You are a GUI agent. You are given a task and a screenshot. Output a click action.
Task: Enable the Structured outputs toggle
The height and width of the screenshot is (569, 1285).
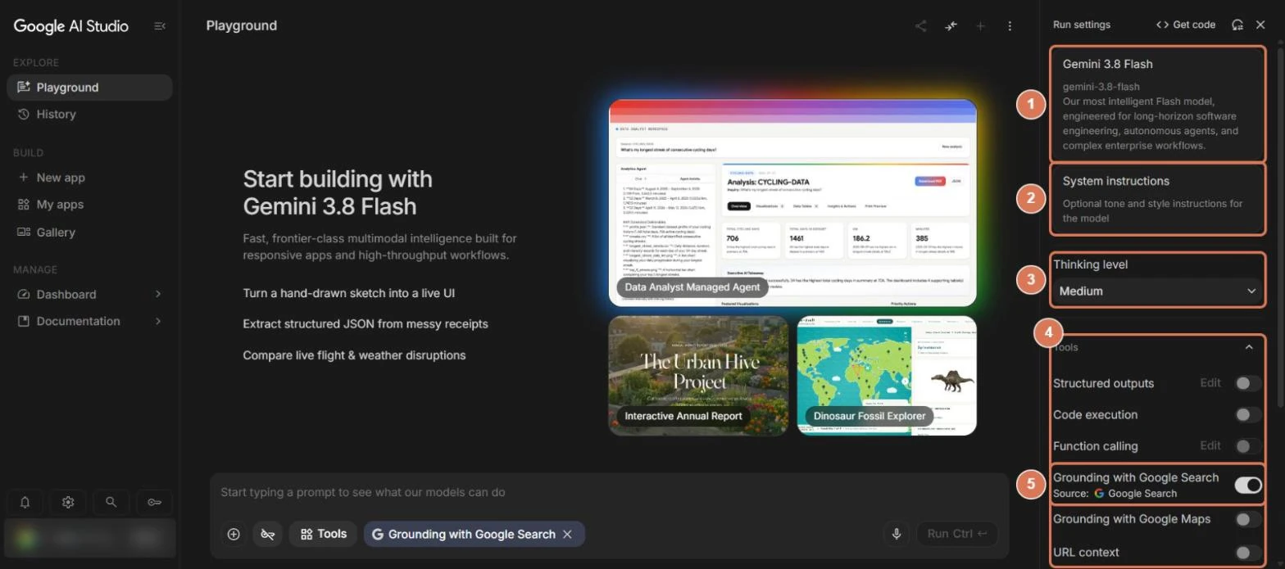[1248, 383]
